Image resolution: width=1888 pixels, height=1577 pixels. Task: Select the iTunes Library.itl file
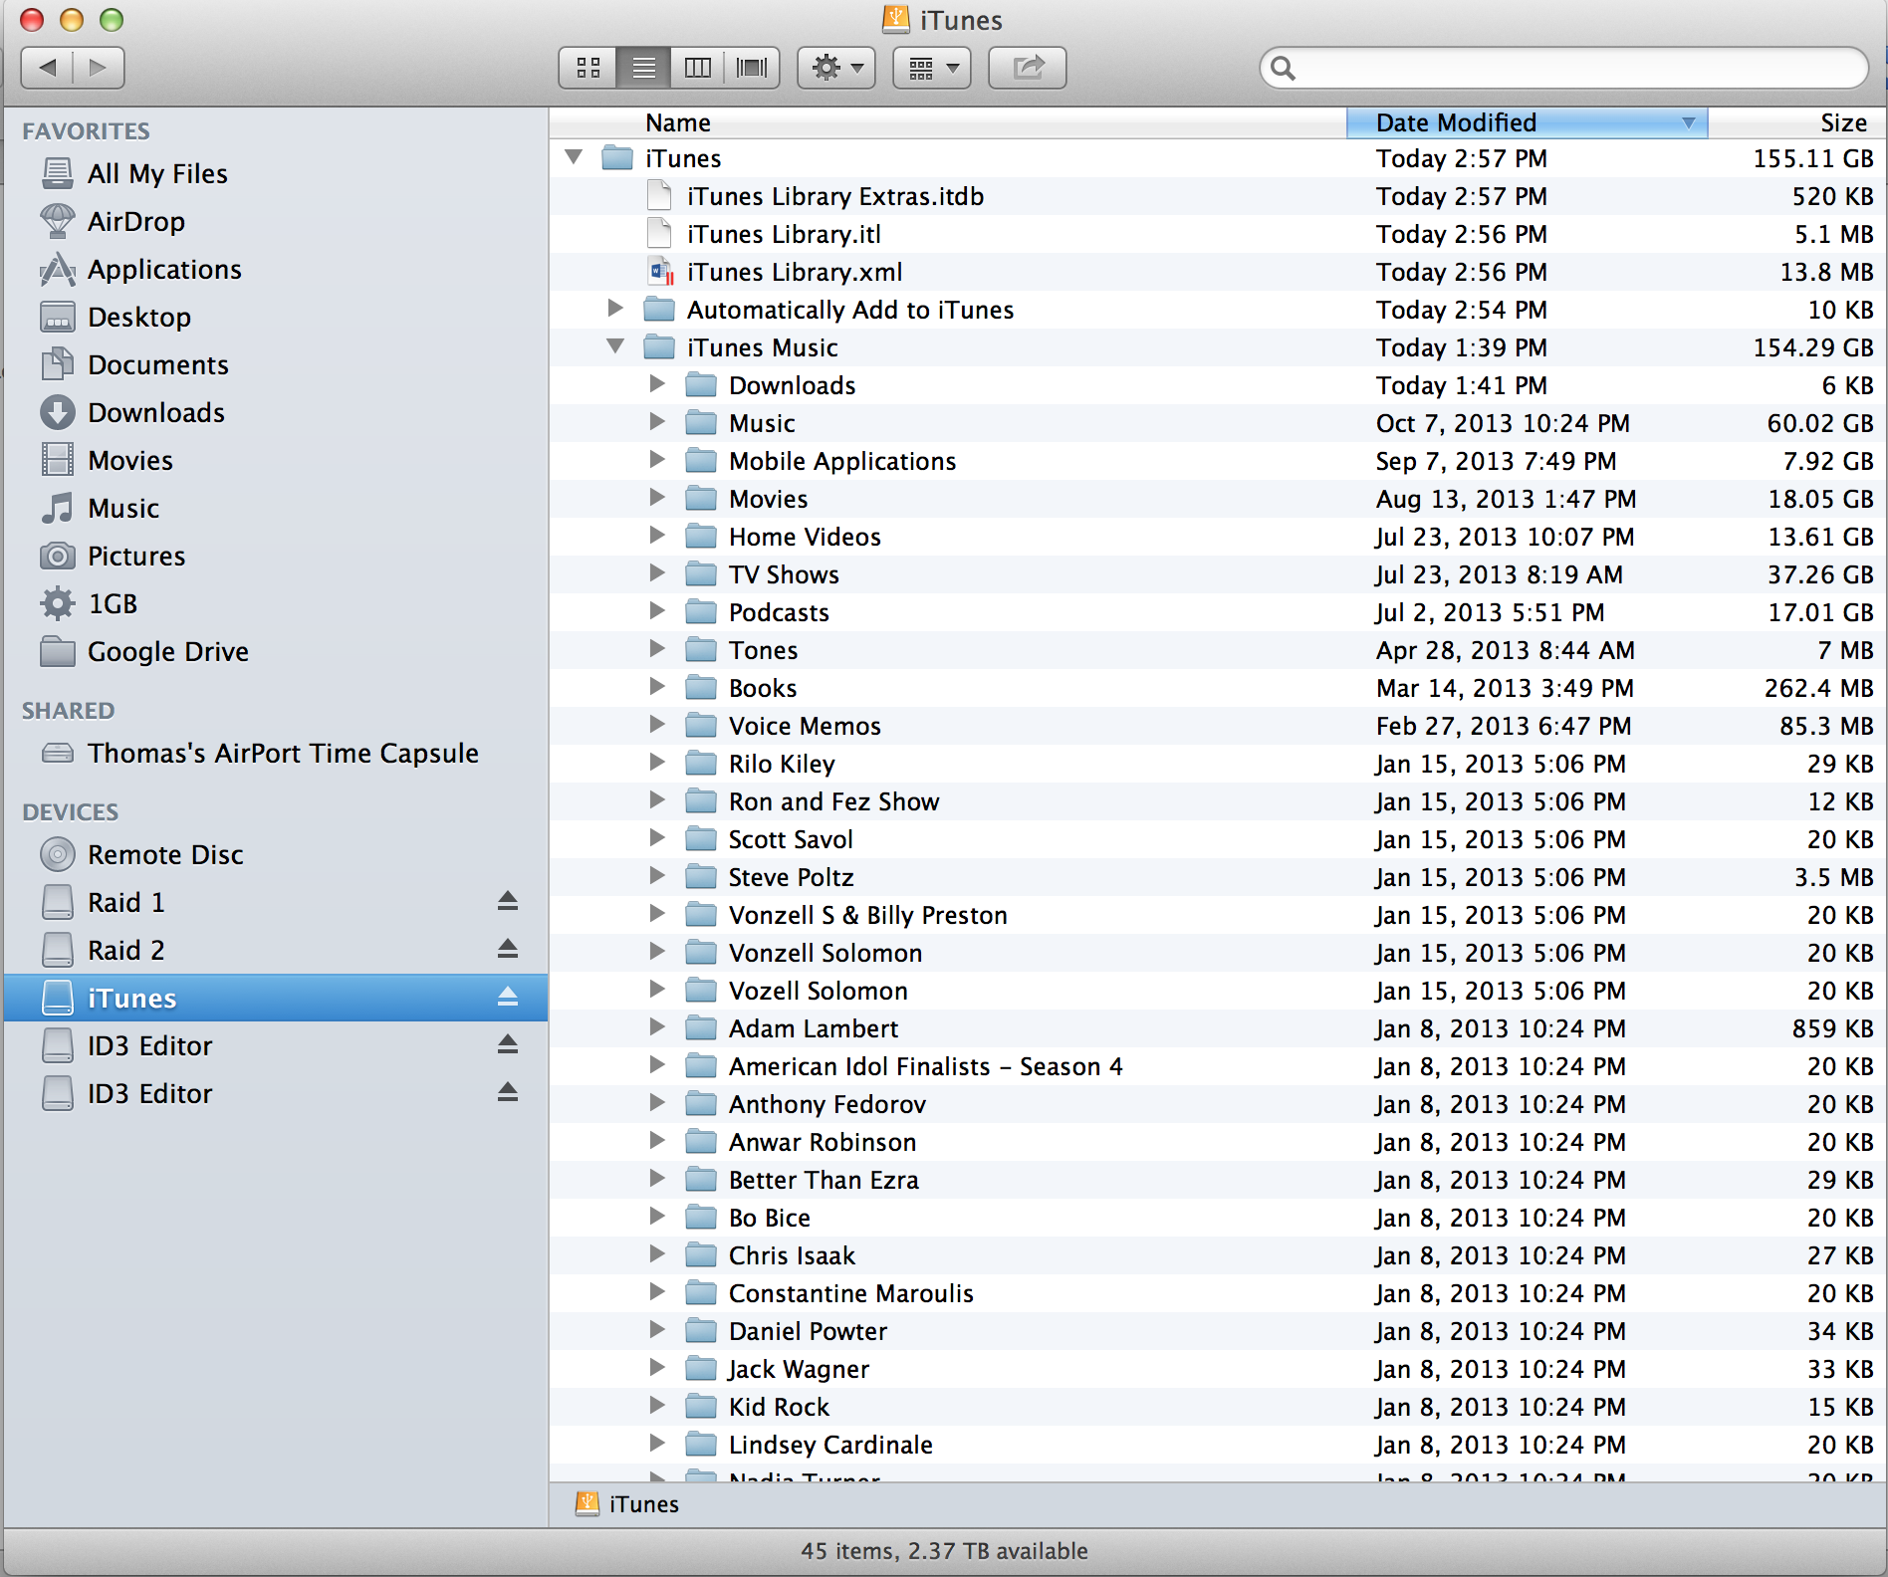[1217, 234]
